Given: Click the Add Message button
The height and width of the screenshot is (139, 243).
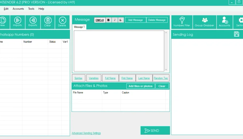Looking at the screenshot, I should pyautogui.click(x=135, y=20).
